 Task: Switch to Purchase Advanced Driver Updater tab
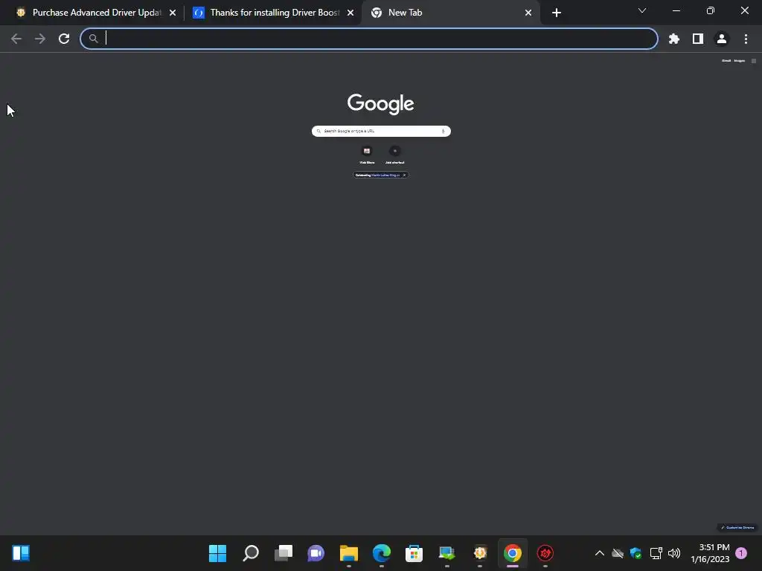tap(96, 13)
